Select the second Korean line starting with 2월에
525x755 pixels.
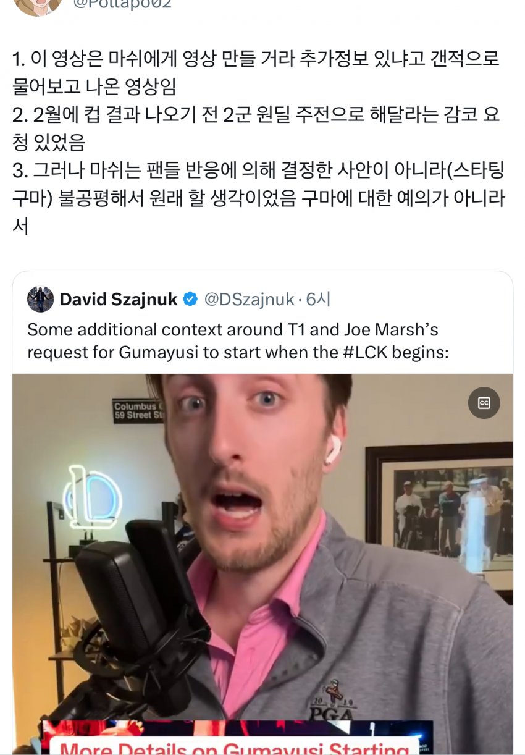point(256,129)
